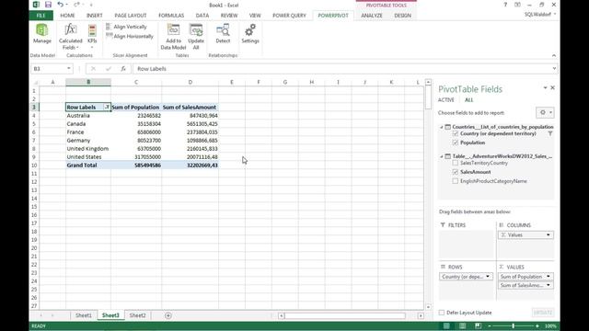Image resolution: width=589 pixels, height=331 pixels.
Task: Open the Row Labels filter dropdown
Action: pyautogui.click(x=107, y=108)
